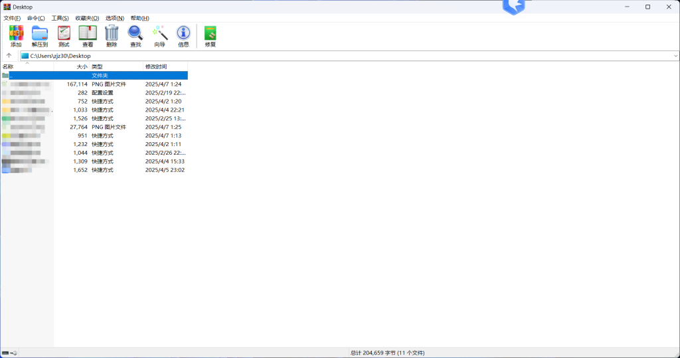Image resolution: width=680 pixels, height=358 pixels.
Task: Click the date 2025/4/4 22:21
Action: pos(165,110)
